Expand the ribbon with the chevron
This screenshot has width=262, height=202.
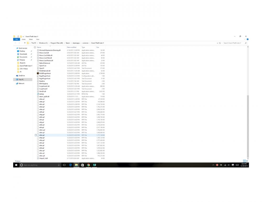[245, 40]
